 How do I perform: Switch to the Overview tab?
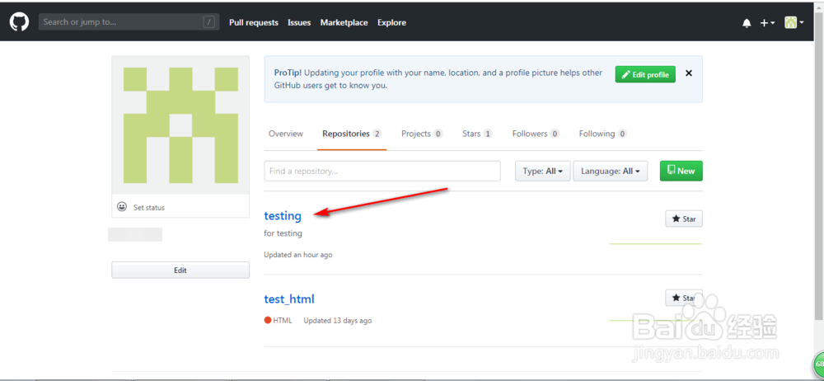286,134
